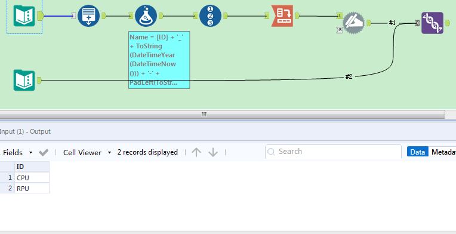This screenshot has width=456, height=234.
Task: Click the Formula tool input anchor
Action: tap(131, 16)
